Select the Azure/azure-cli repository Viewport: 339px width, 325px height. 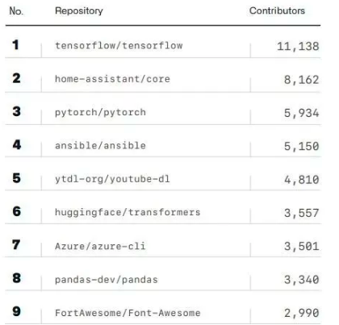pyautogui.click(x=100, y=246)
